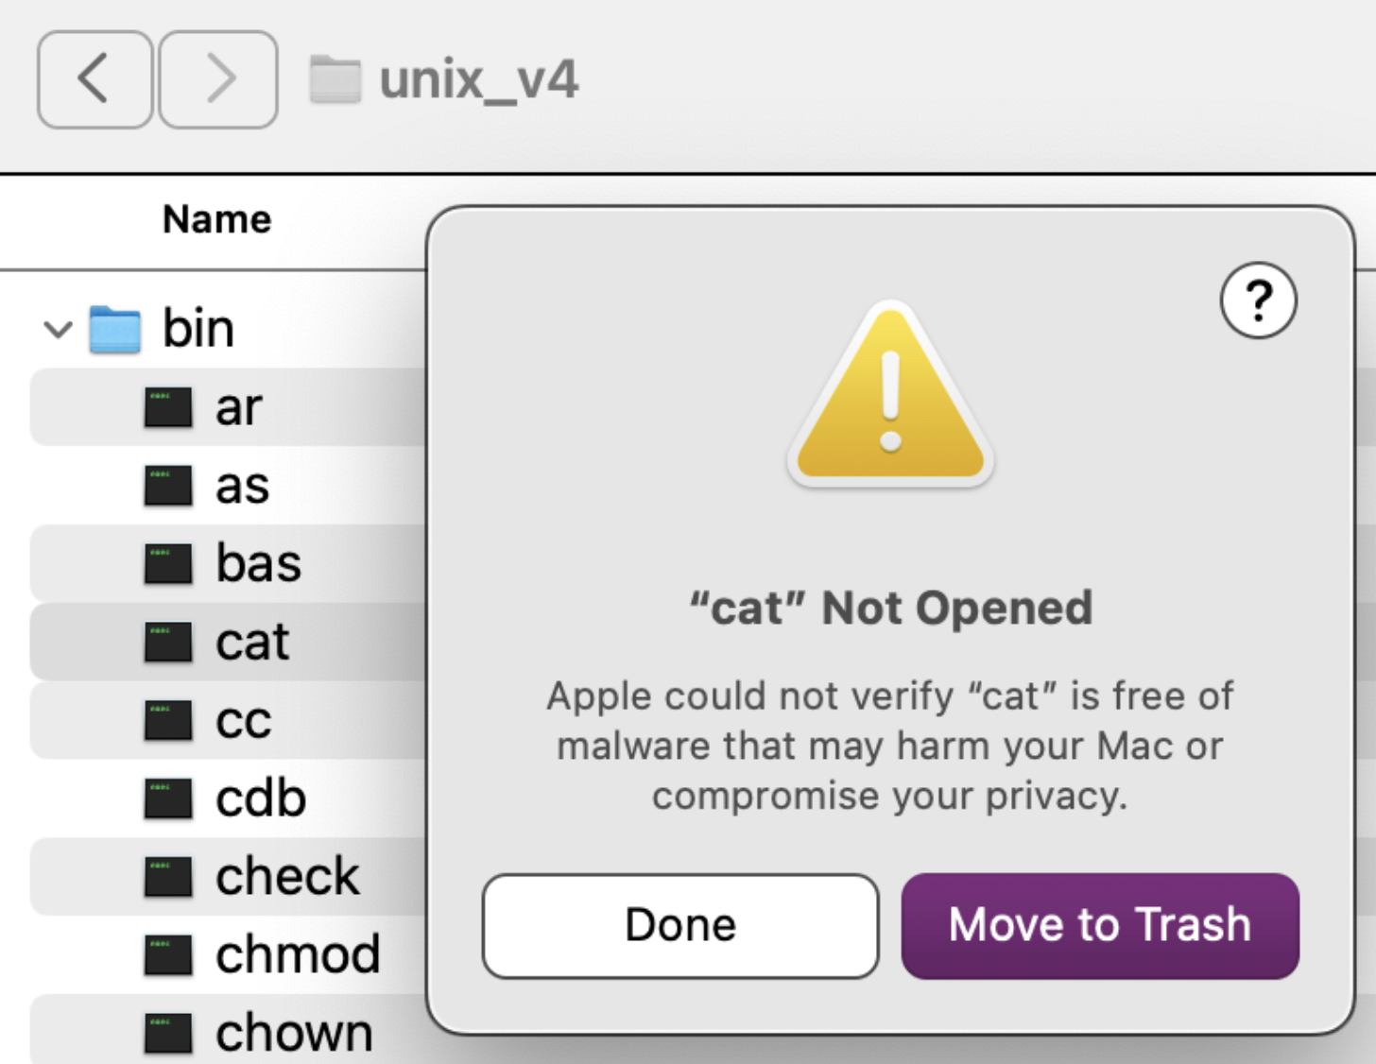Click the help question mark button
The image size is (1376, 1064).
[x=1258, y=300]
